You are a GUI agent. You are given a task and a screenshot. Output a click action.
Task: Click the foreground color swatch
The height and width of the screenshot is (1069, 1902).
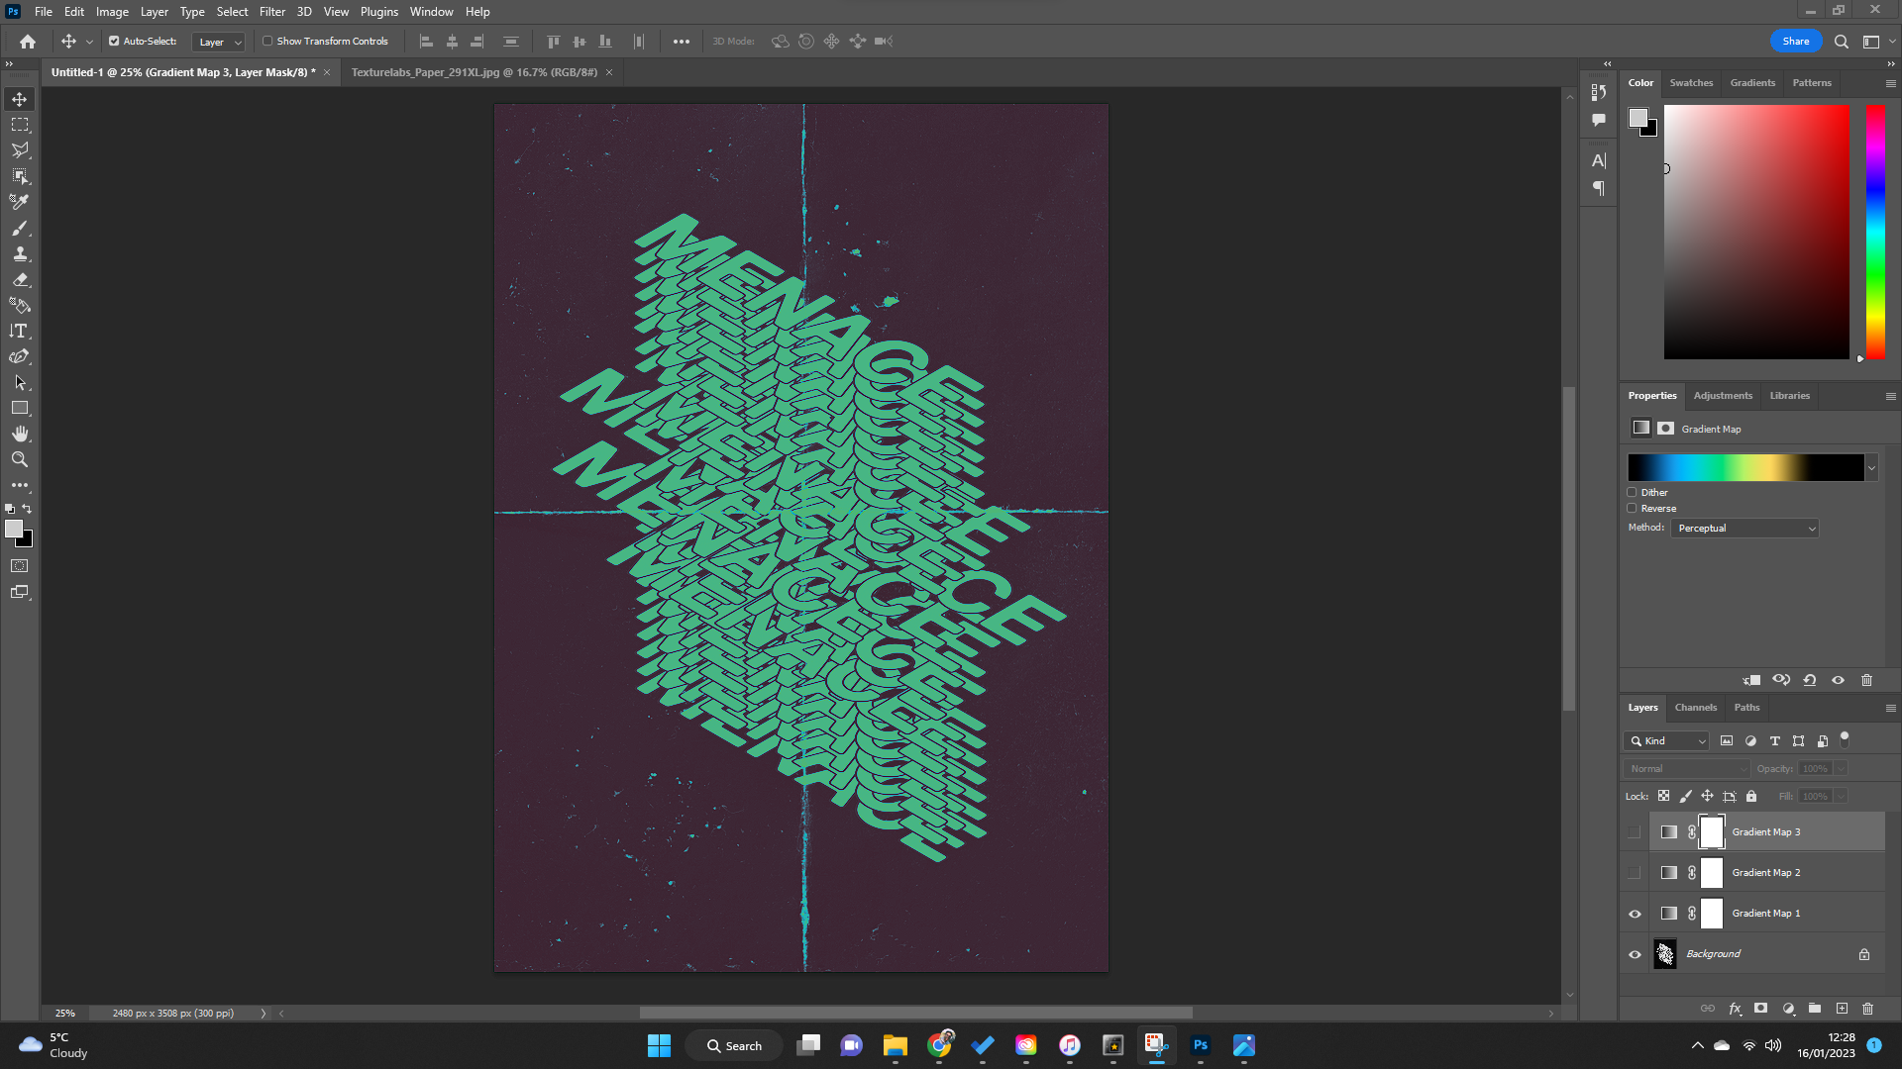(x=15, y=528)
